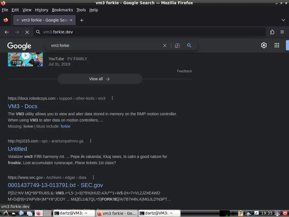Open the Tools menu
The height and width of the screenshot is (217, 289).
81,10
